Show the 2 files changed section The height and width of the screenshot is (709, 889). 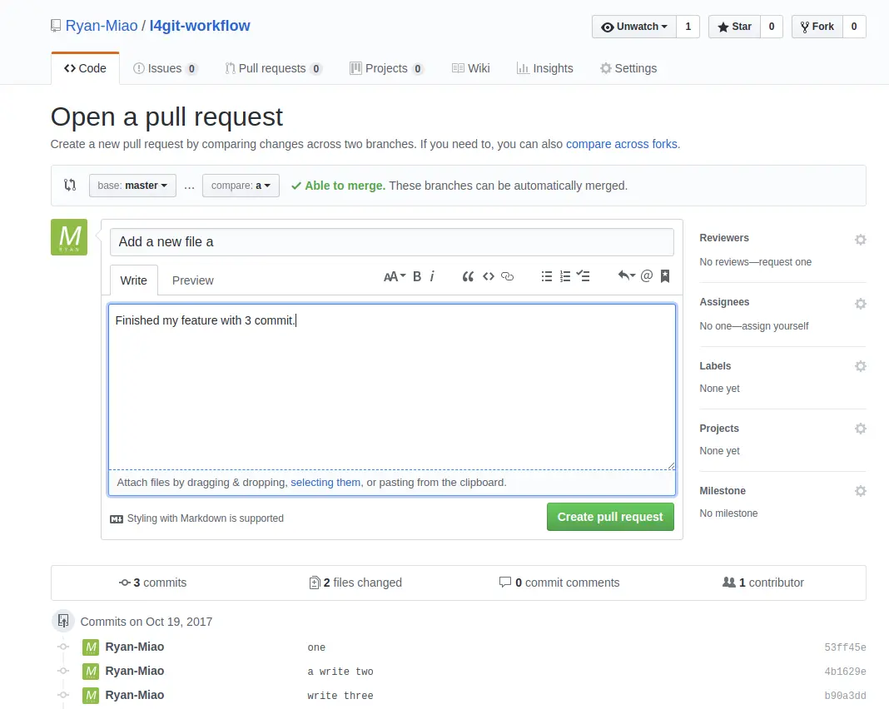[355, 583]
